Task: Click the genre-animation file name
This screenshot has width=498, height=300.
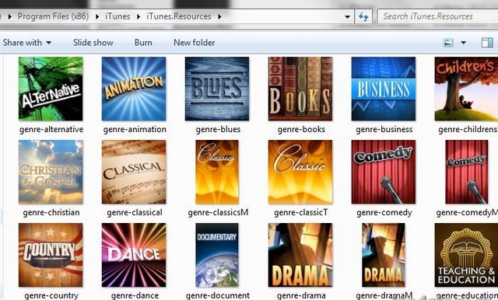Action: (135, 129)
